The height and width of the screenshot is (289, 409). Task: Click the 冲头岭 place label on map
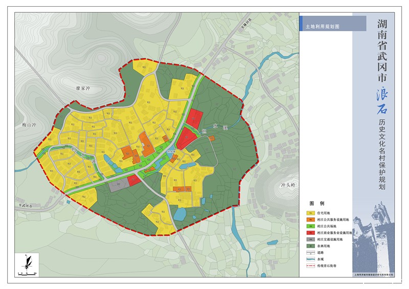tap(288, 185)
